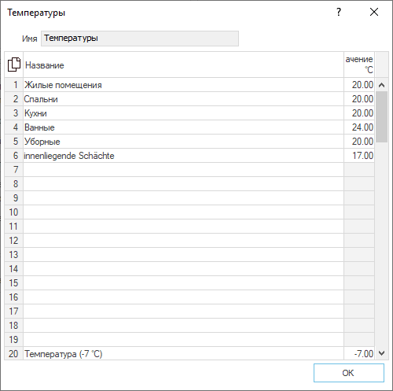This screenshot has width=393, height=391.
Task: Select row header number 7
Action: (x=14, y=170)
